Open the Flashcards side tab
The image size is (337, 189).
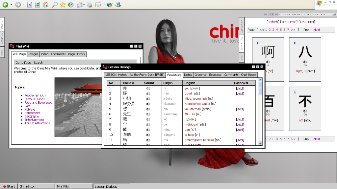(242, 43)
